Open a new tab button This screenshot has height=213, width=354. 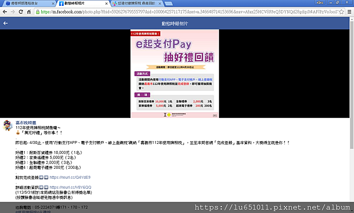(x=168, y=4)
